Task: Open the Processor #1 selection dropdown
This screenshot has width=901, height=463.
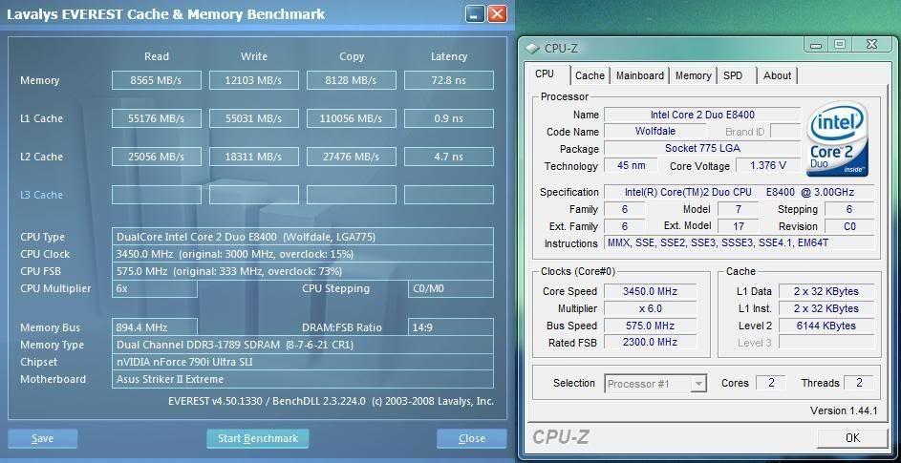Action: tap(655, 384)
